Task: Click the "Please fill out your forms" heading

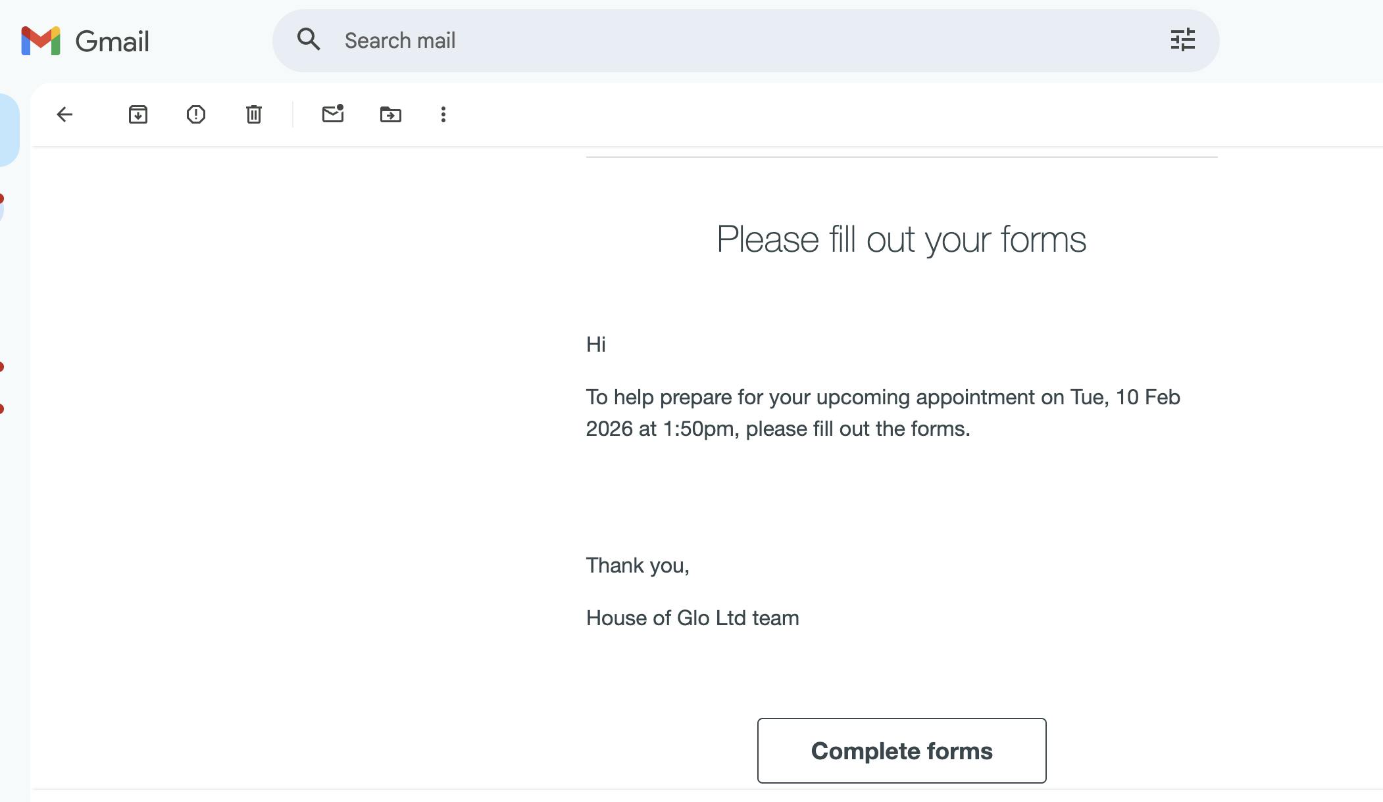Action: [901, 239]
